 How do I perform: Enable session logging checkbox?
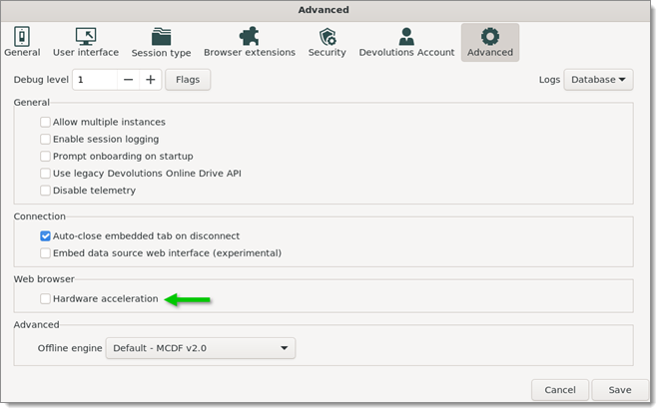[x=45, y=140]
